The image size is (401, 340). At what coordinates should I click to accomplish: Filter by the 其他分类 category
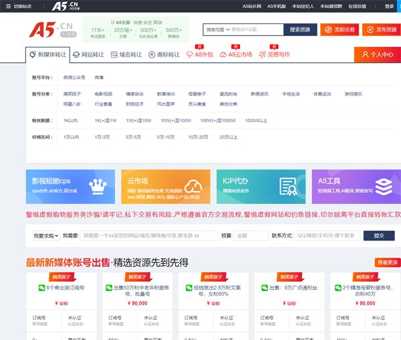tap(229, 104)
